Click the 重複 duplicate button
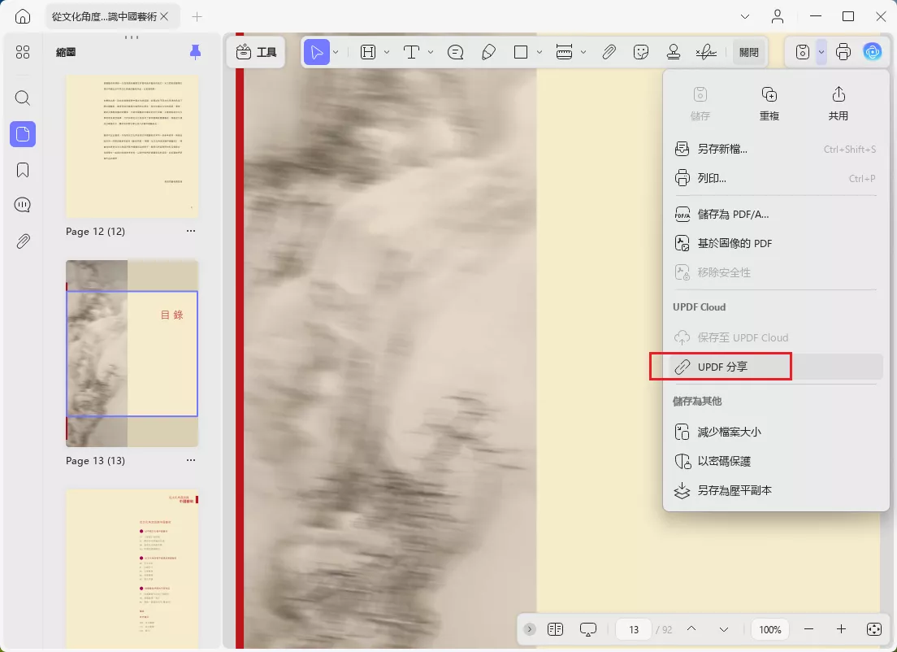This screenshot has width=897, height=652. 769,103
